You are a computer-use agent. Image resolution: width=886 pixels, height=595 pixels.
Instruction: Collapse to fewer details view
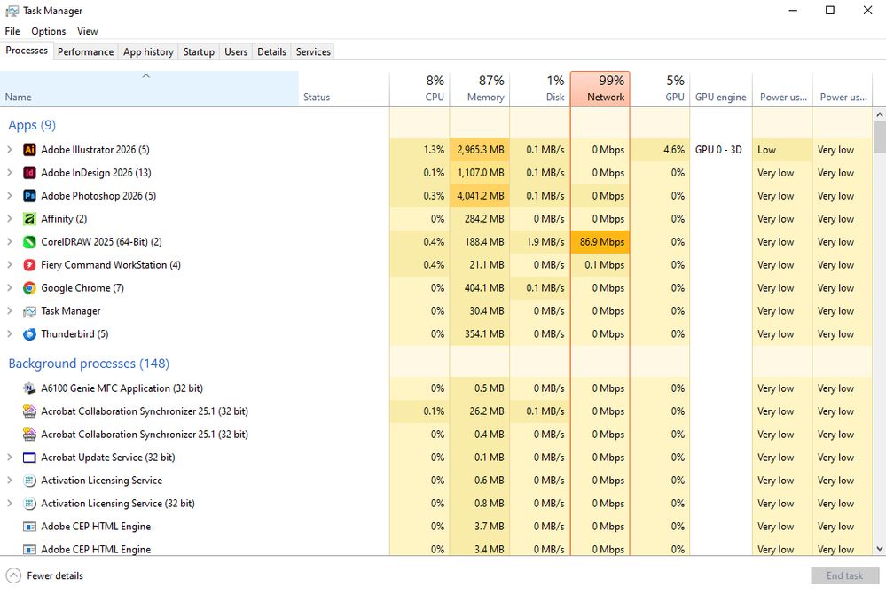(x=44, y=575)
